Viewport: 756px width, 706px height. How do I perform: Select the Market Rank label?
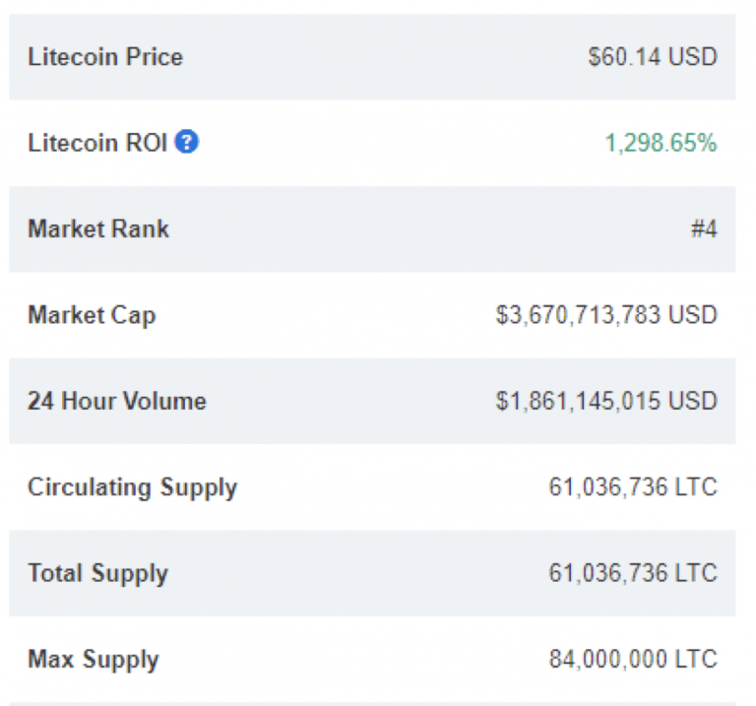tap(98, 228)
